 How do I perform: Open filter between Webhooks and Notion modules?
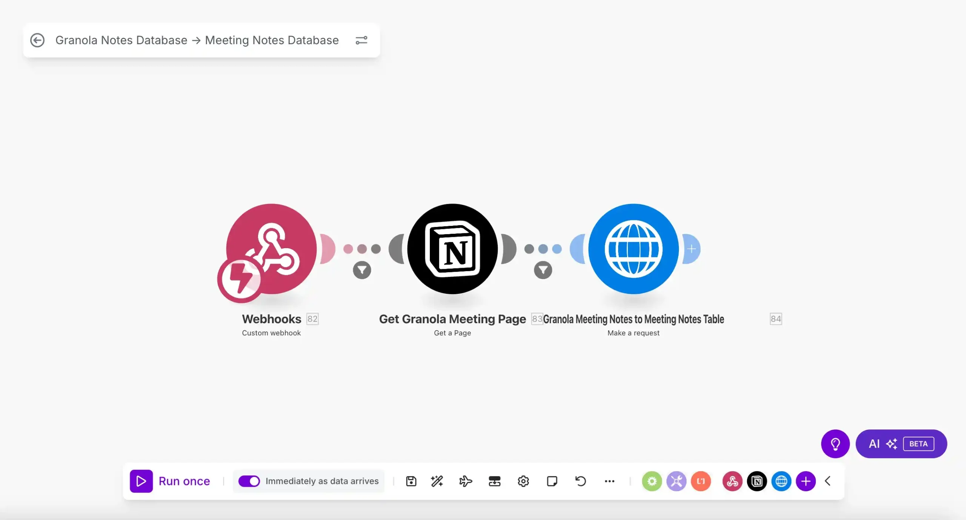362,270
